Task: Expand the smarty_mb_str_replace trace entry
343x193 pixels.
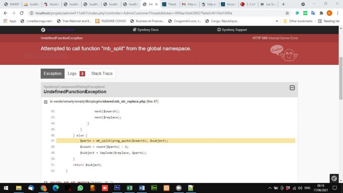Action: pos(46,182)
